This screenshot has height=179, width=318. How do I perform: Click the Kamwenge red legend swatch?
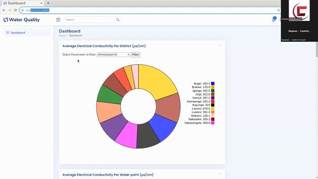[x=213, y=101]
